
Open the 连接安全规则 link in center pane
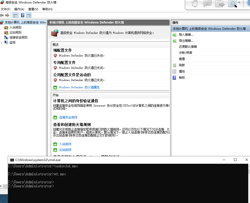pyautogui.click(x=68, y=117)
